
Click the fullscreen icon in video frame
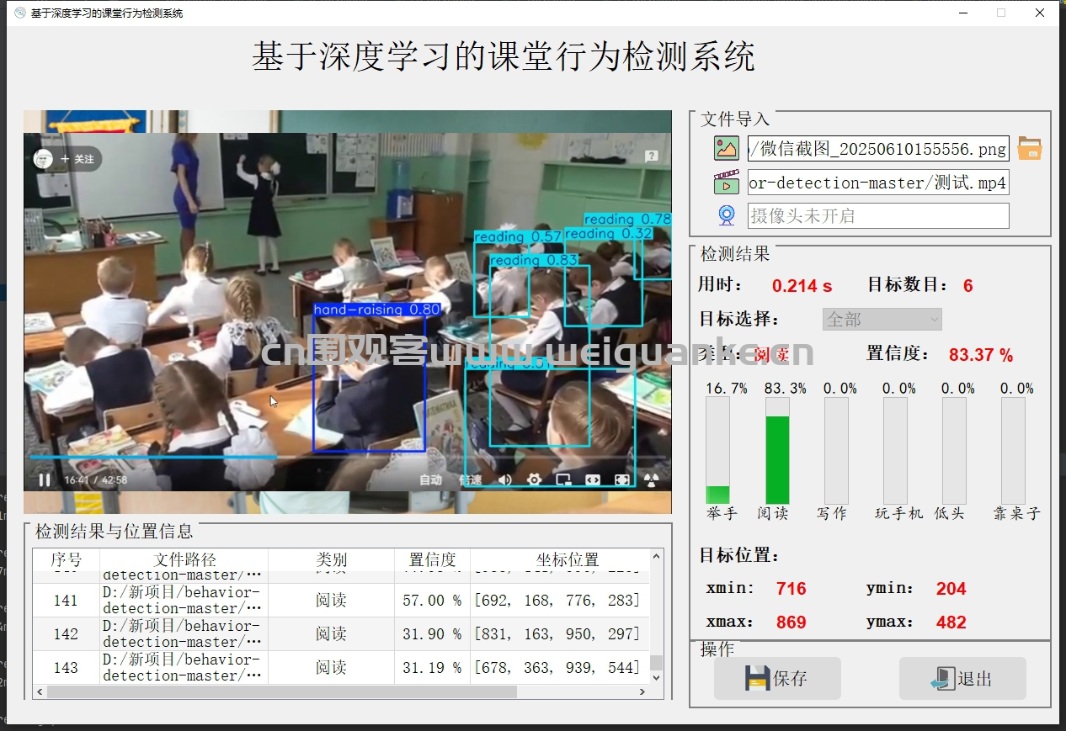pos(622,480)
